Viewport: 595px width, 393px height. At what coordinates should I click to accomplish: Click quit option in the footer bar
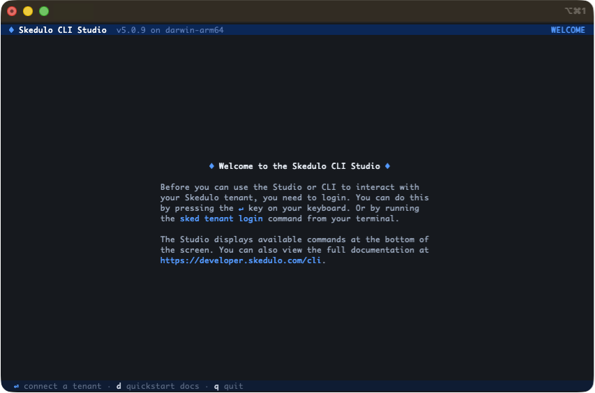coord(234,386)
